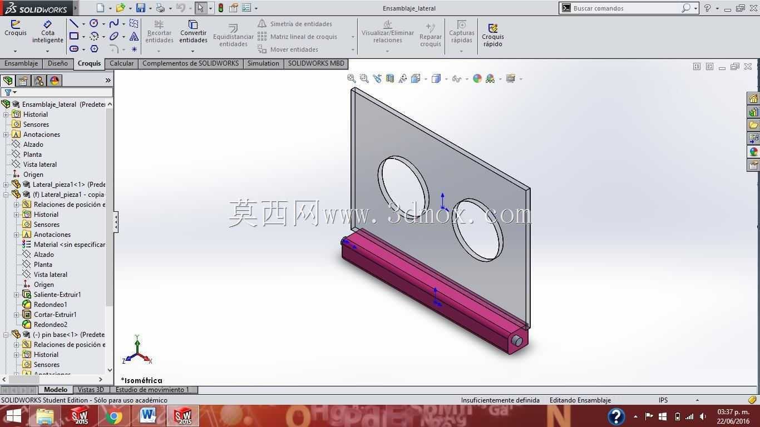Click the Save icon in the title bar
The height and width of the screenshot is (427, 760).
140,8
